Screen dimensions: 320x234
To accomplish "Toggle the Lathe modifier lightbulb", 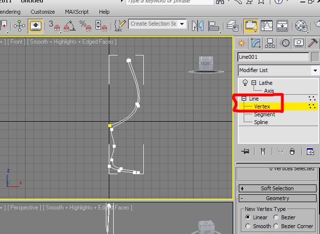I will click(245, 83).
